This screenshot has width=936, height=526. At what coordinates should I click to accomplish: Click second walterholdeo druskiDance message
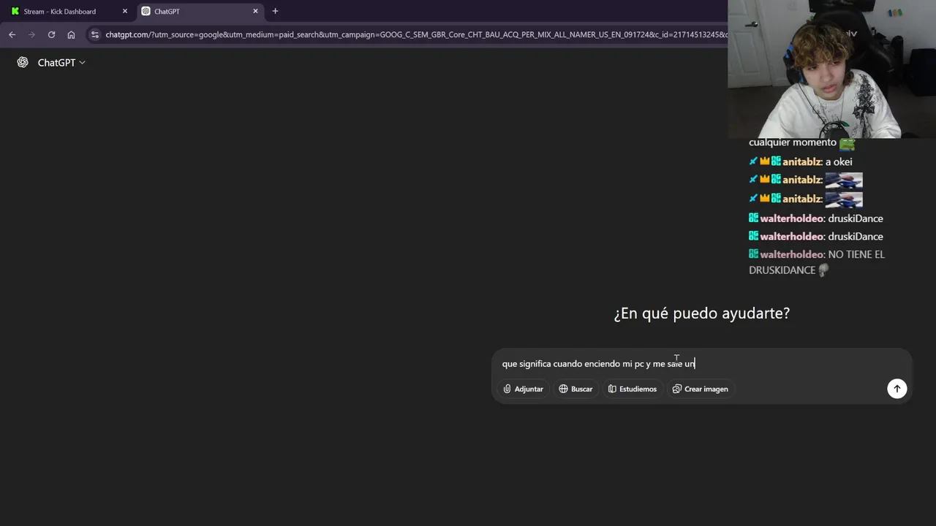[816, 236]
